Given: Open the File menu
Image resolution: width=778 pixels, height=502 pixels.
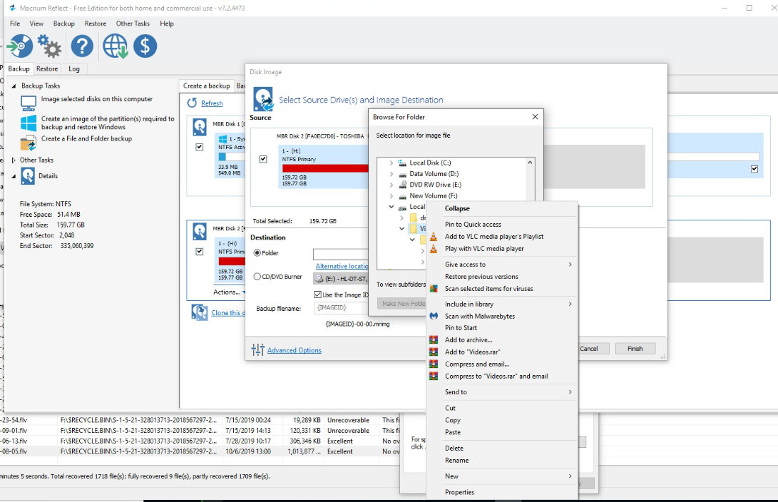Looking at the screenshot, I should pyautogui.click(x=15, y=24).
